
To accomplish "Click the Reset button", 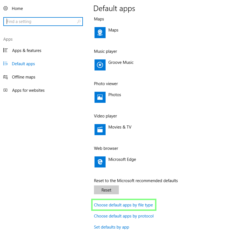I will (x=106, y=190).
